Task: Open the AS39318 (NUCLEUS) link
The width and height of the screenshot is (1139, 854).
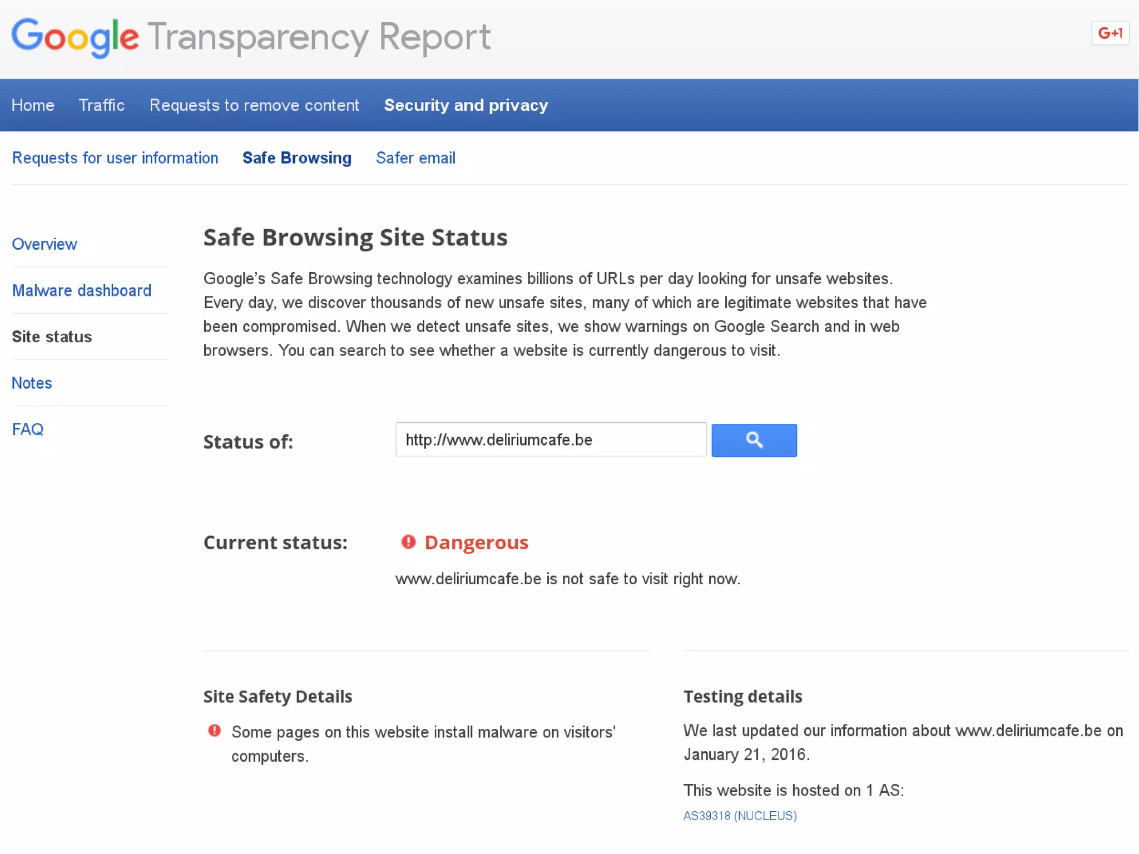Action: (740, 816)
